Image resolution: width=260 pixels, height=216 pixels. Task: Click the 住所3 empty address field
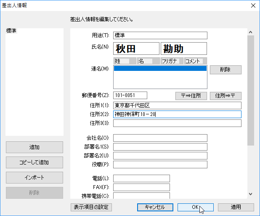pyautogui.click(x=177, y=123)
